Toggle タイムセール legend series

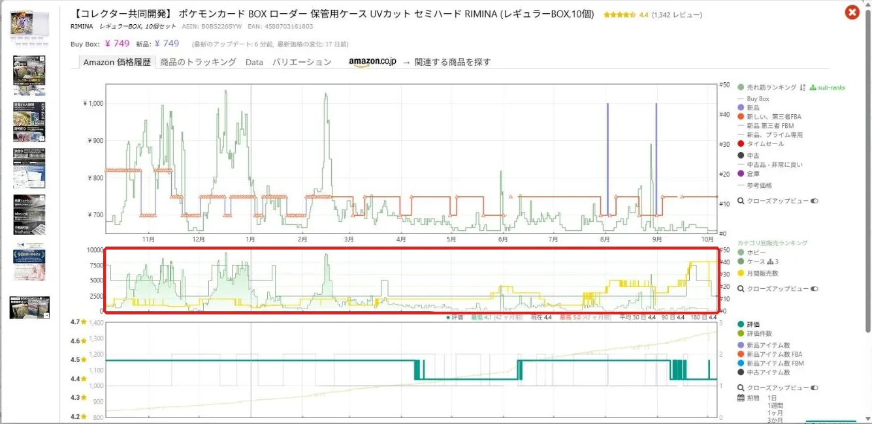coord(760,144)
